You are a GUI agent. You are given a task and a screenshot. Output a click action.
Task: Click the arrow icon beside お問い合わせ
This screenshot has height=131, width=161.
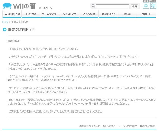(141, 126)
